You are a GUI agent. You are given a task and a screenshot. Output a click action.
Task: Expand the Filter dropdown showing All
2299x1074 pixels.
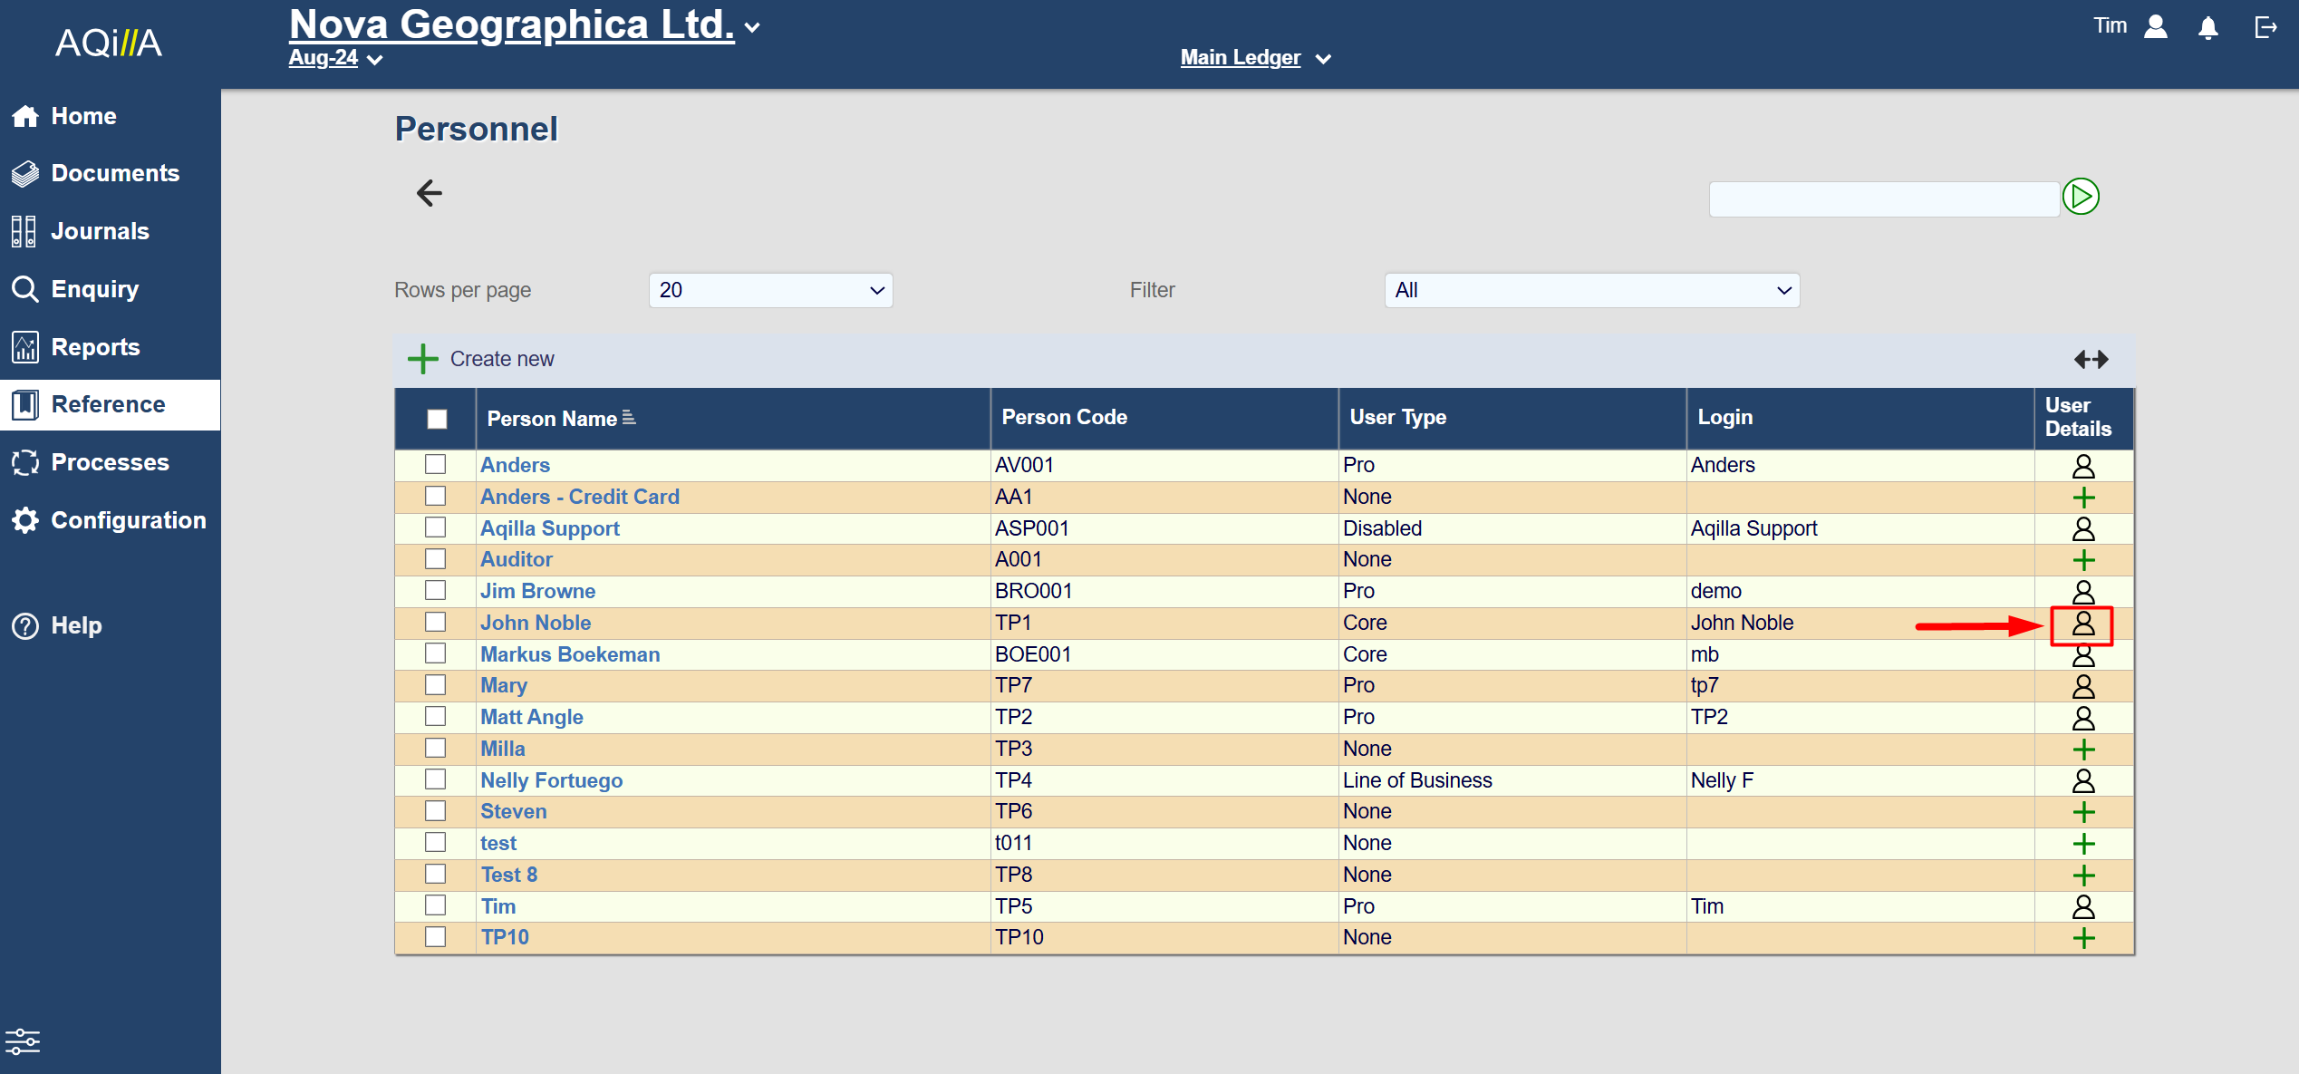[1591, 291]
